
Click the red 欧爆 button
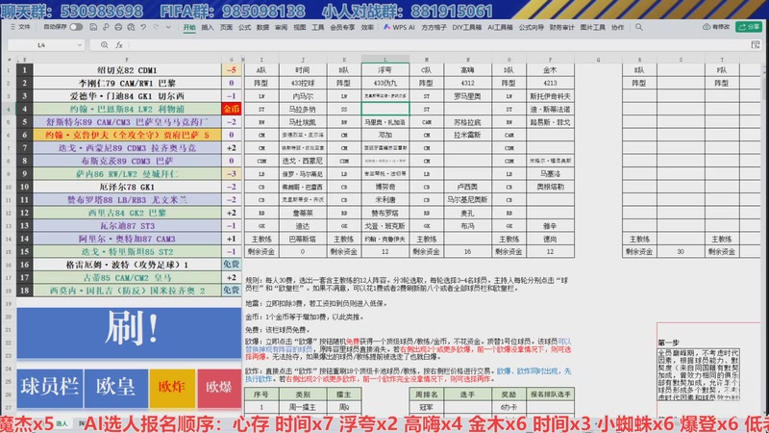[x=219, y=388]
